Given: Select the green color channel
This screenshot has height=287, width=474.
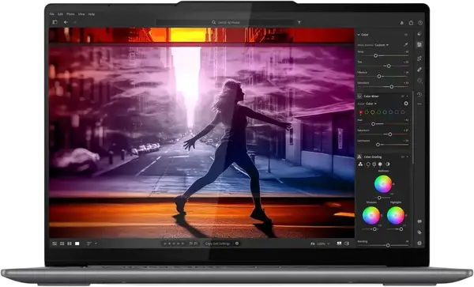Looking at the screenshot, I should point(378,112).
